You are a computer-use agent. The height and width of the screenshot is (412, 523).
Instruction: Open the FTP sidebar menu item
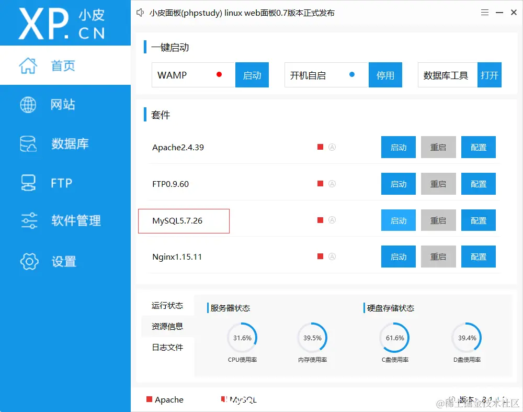pos(65,183)
